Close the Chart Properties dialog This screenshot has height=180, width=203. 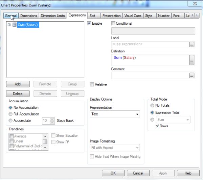[x=195, y=4]
